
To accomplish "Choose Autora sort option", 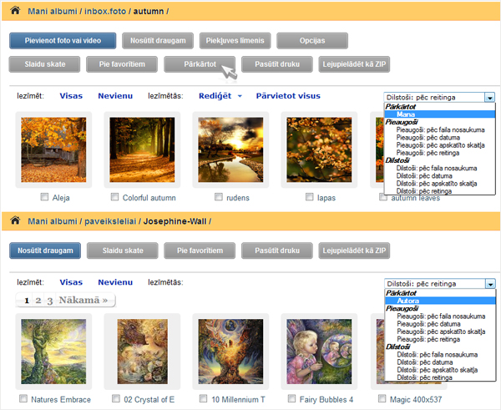I will (x=440, y=301).
